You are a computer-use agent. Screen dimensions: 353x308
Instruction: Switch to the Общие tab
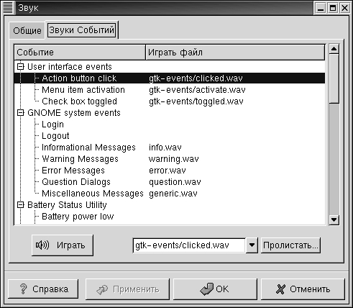pyautogui.click(x=27, y=30)
